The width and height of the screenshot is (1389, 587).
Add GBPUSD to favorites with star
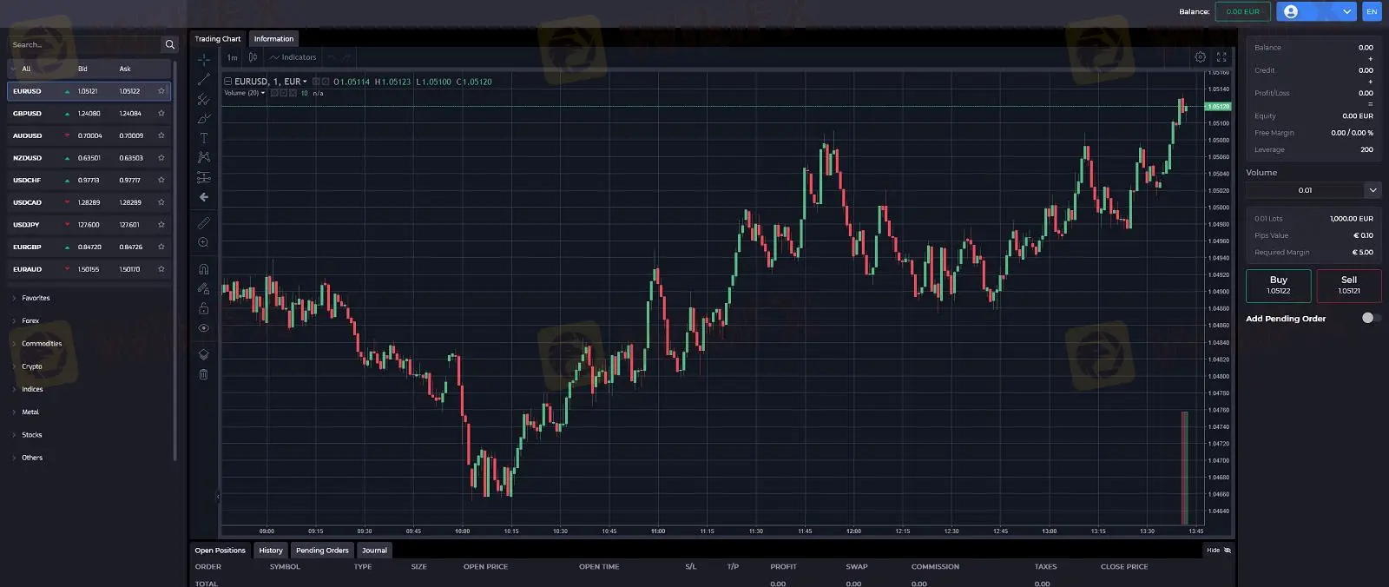pos(161,114)
